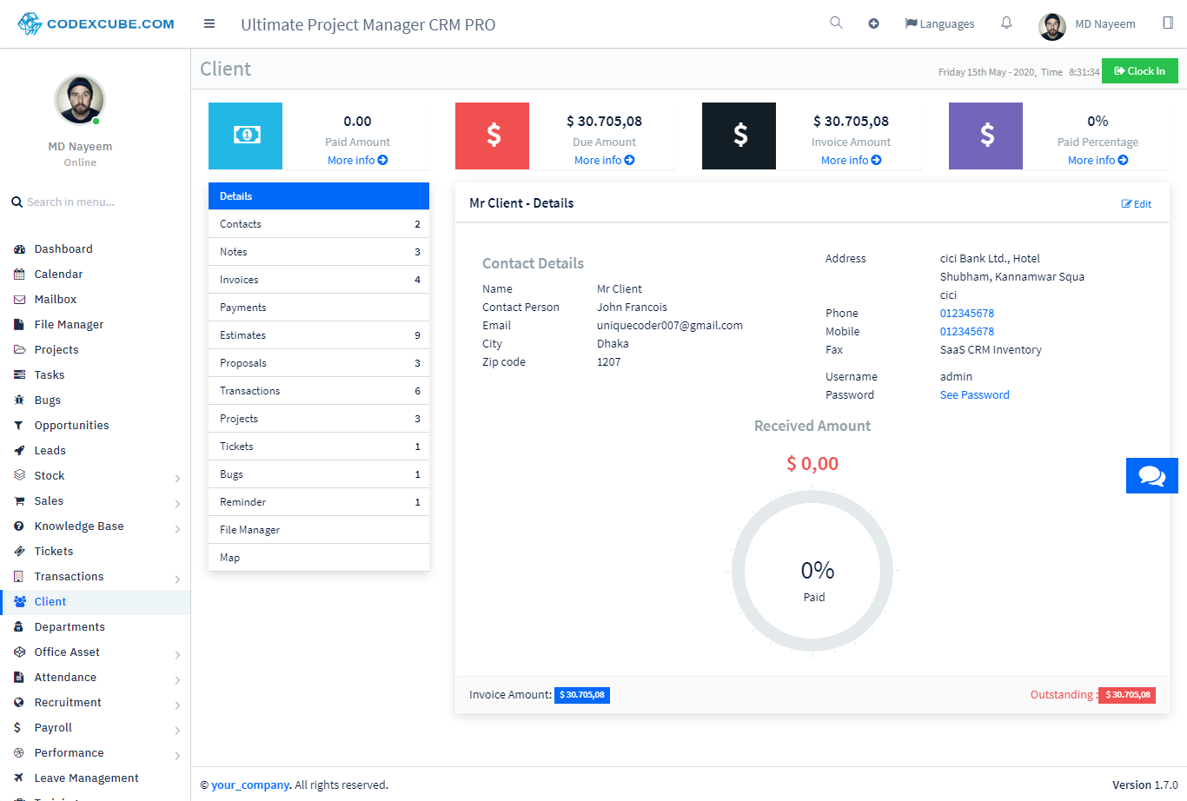Viewport: 1187px width, 801px height.
Task: Click the File Manager file icon
Action: coord(19,325)
